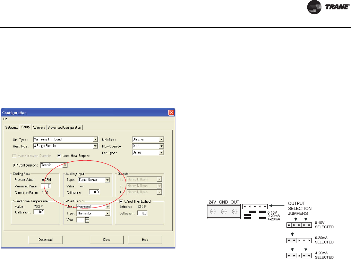Click the OUT terminal screw

234,211
